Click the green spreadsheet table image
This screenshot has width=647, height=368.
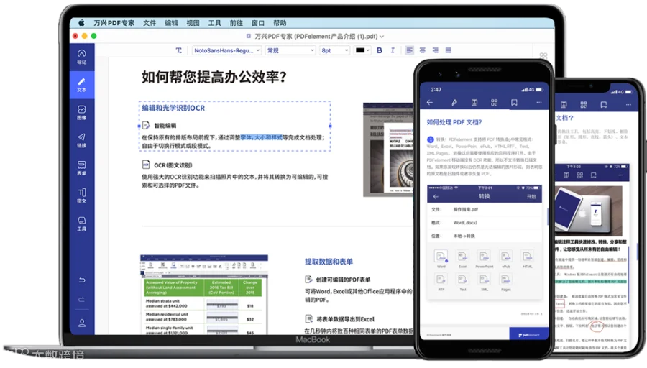pos(204,295)
